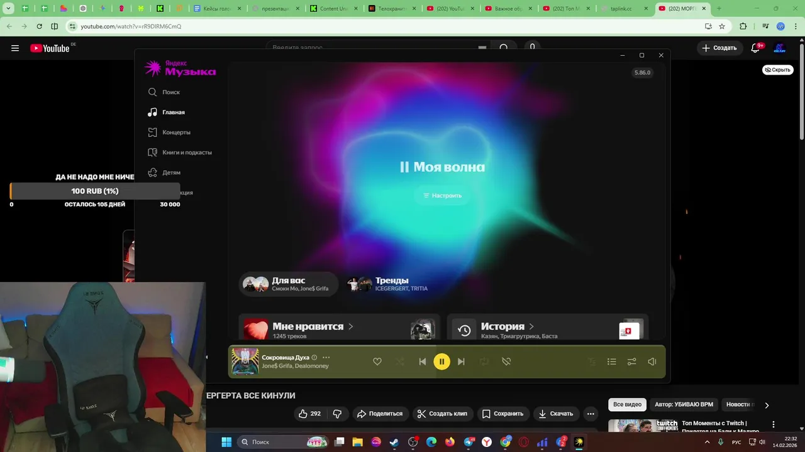Open Сокровища Духа album cover in player
805x452 pixels.
tap(245, 362)
